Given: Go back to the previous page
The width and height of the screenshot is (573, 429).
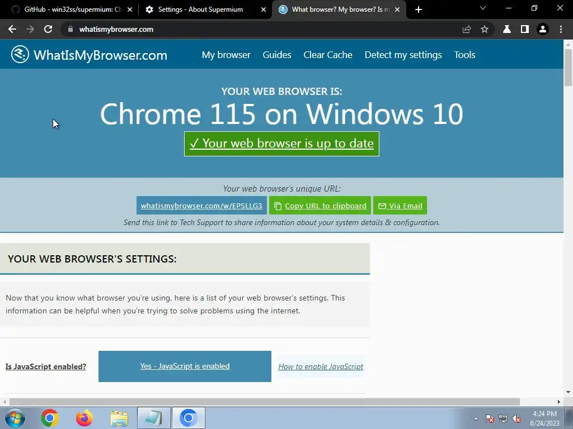Looking at the screenshot, I should [x=12, y=29].
